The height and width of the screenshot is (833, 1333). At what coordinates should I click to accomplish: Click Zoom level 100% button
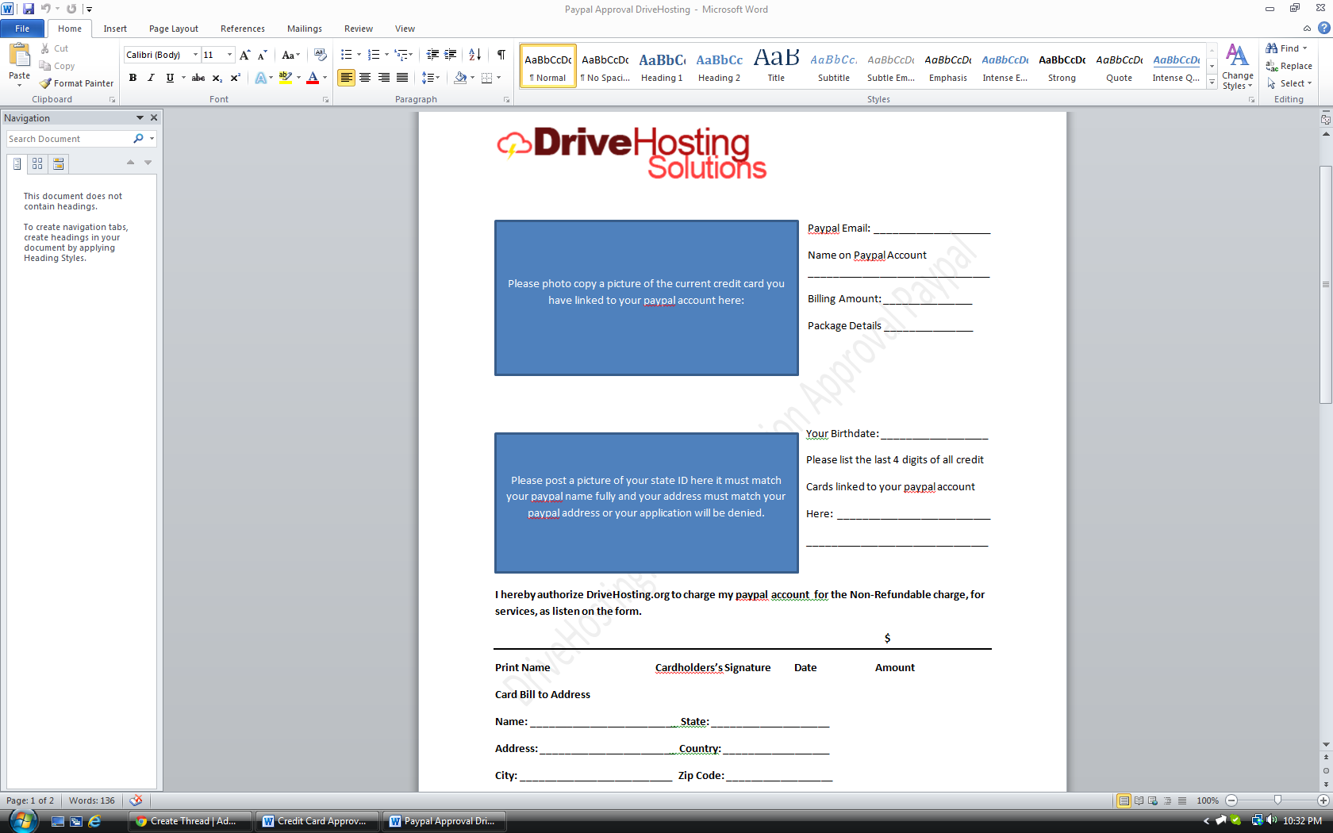pyautogui.click(x=1208, y=800)
